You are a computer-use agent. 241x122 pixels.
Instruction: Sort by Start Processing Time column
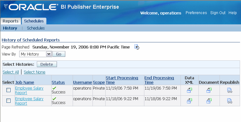122,80
